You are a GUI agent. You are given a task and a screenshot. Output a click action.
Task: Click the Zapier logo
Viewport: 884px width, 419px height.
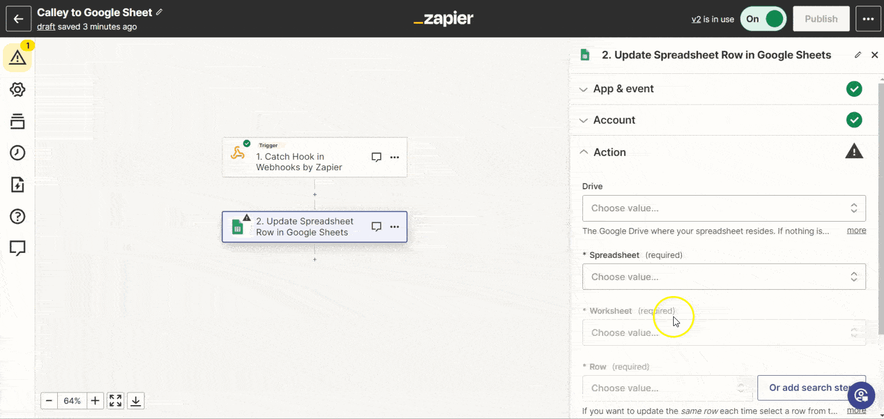tap(443, 19)
